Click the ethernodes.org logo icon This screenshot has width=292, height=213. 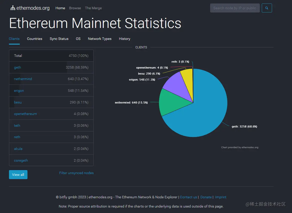13,8
